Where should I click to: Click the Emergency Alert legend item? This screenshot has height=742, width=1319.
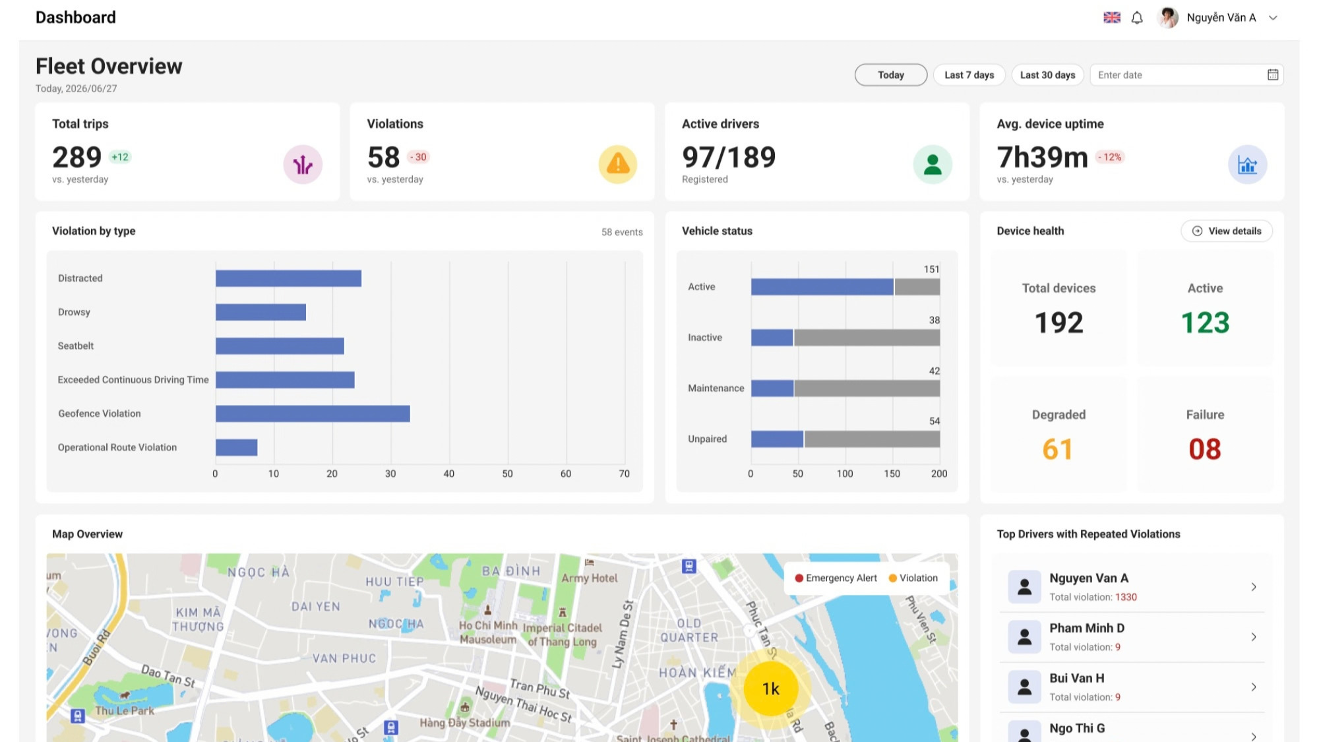(x=836, y=578)
